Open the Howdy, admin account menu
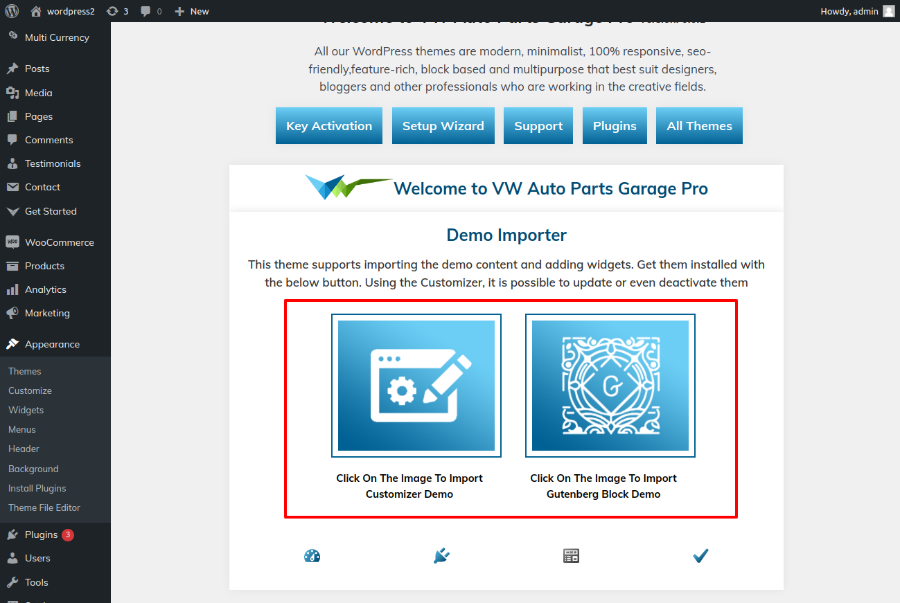The width and height of the screenshot is (900, 603). tap(849, 11)
